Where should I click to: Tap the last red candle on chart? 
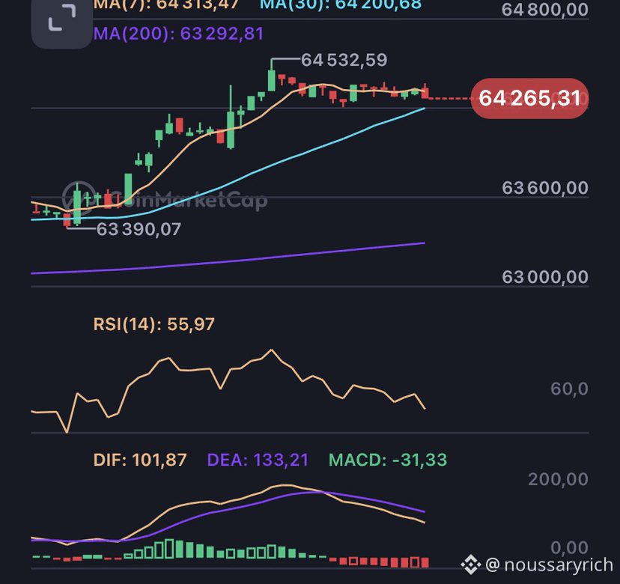click(x=425, y=92)
